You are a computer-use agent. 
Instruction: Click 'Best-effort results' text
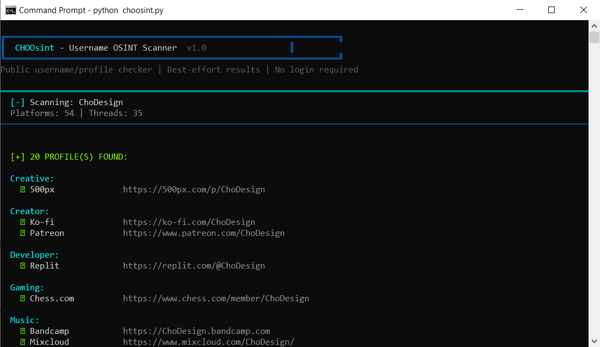pyautogui.click(x=213, y=70)
